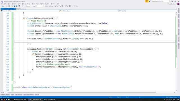Click the vertical scrollbar thumb of editor
The width and height of the screenshot is (180, 101).
pyautogui.click(x=176, y=46)
